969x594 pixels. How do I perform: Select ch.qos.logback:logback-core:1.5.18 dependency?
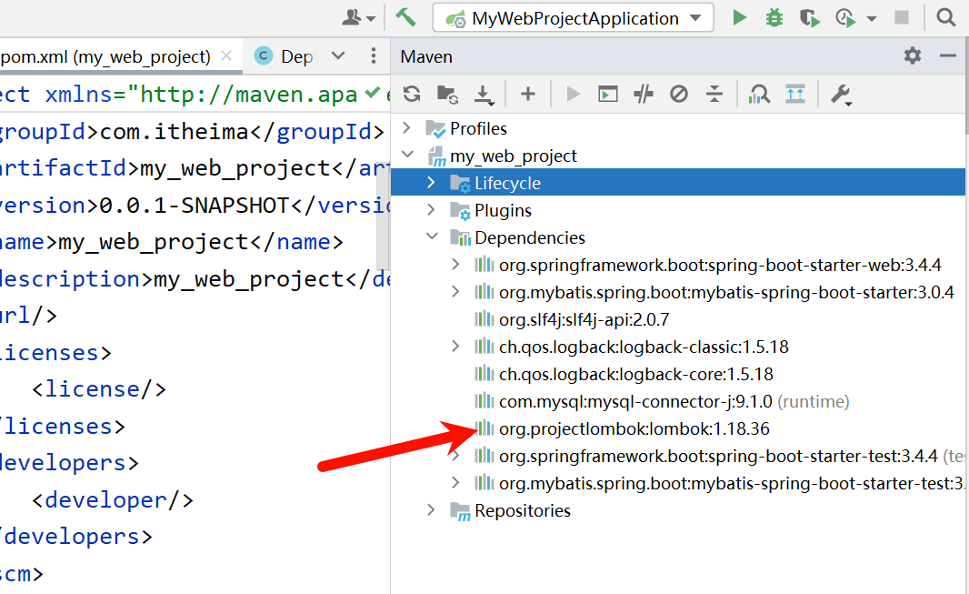[636, 374]
